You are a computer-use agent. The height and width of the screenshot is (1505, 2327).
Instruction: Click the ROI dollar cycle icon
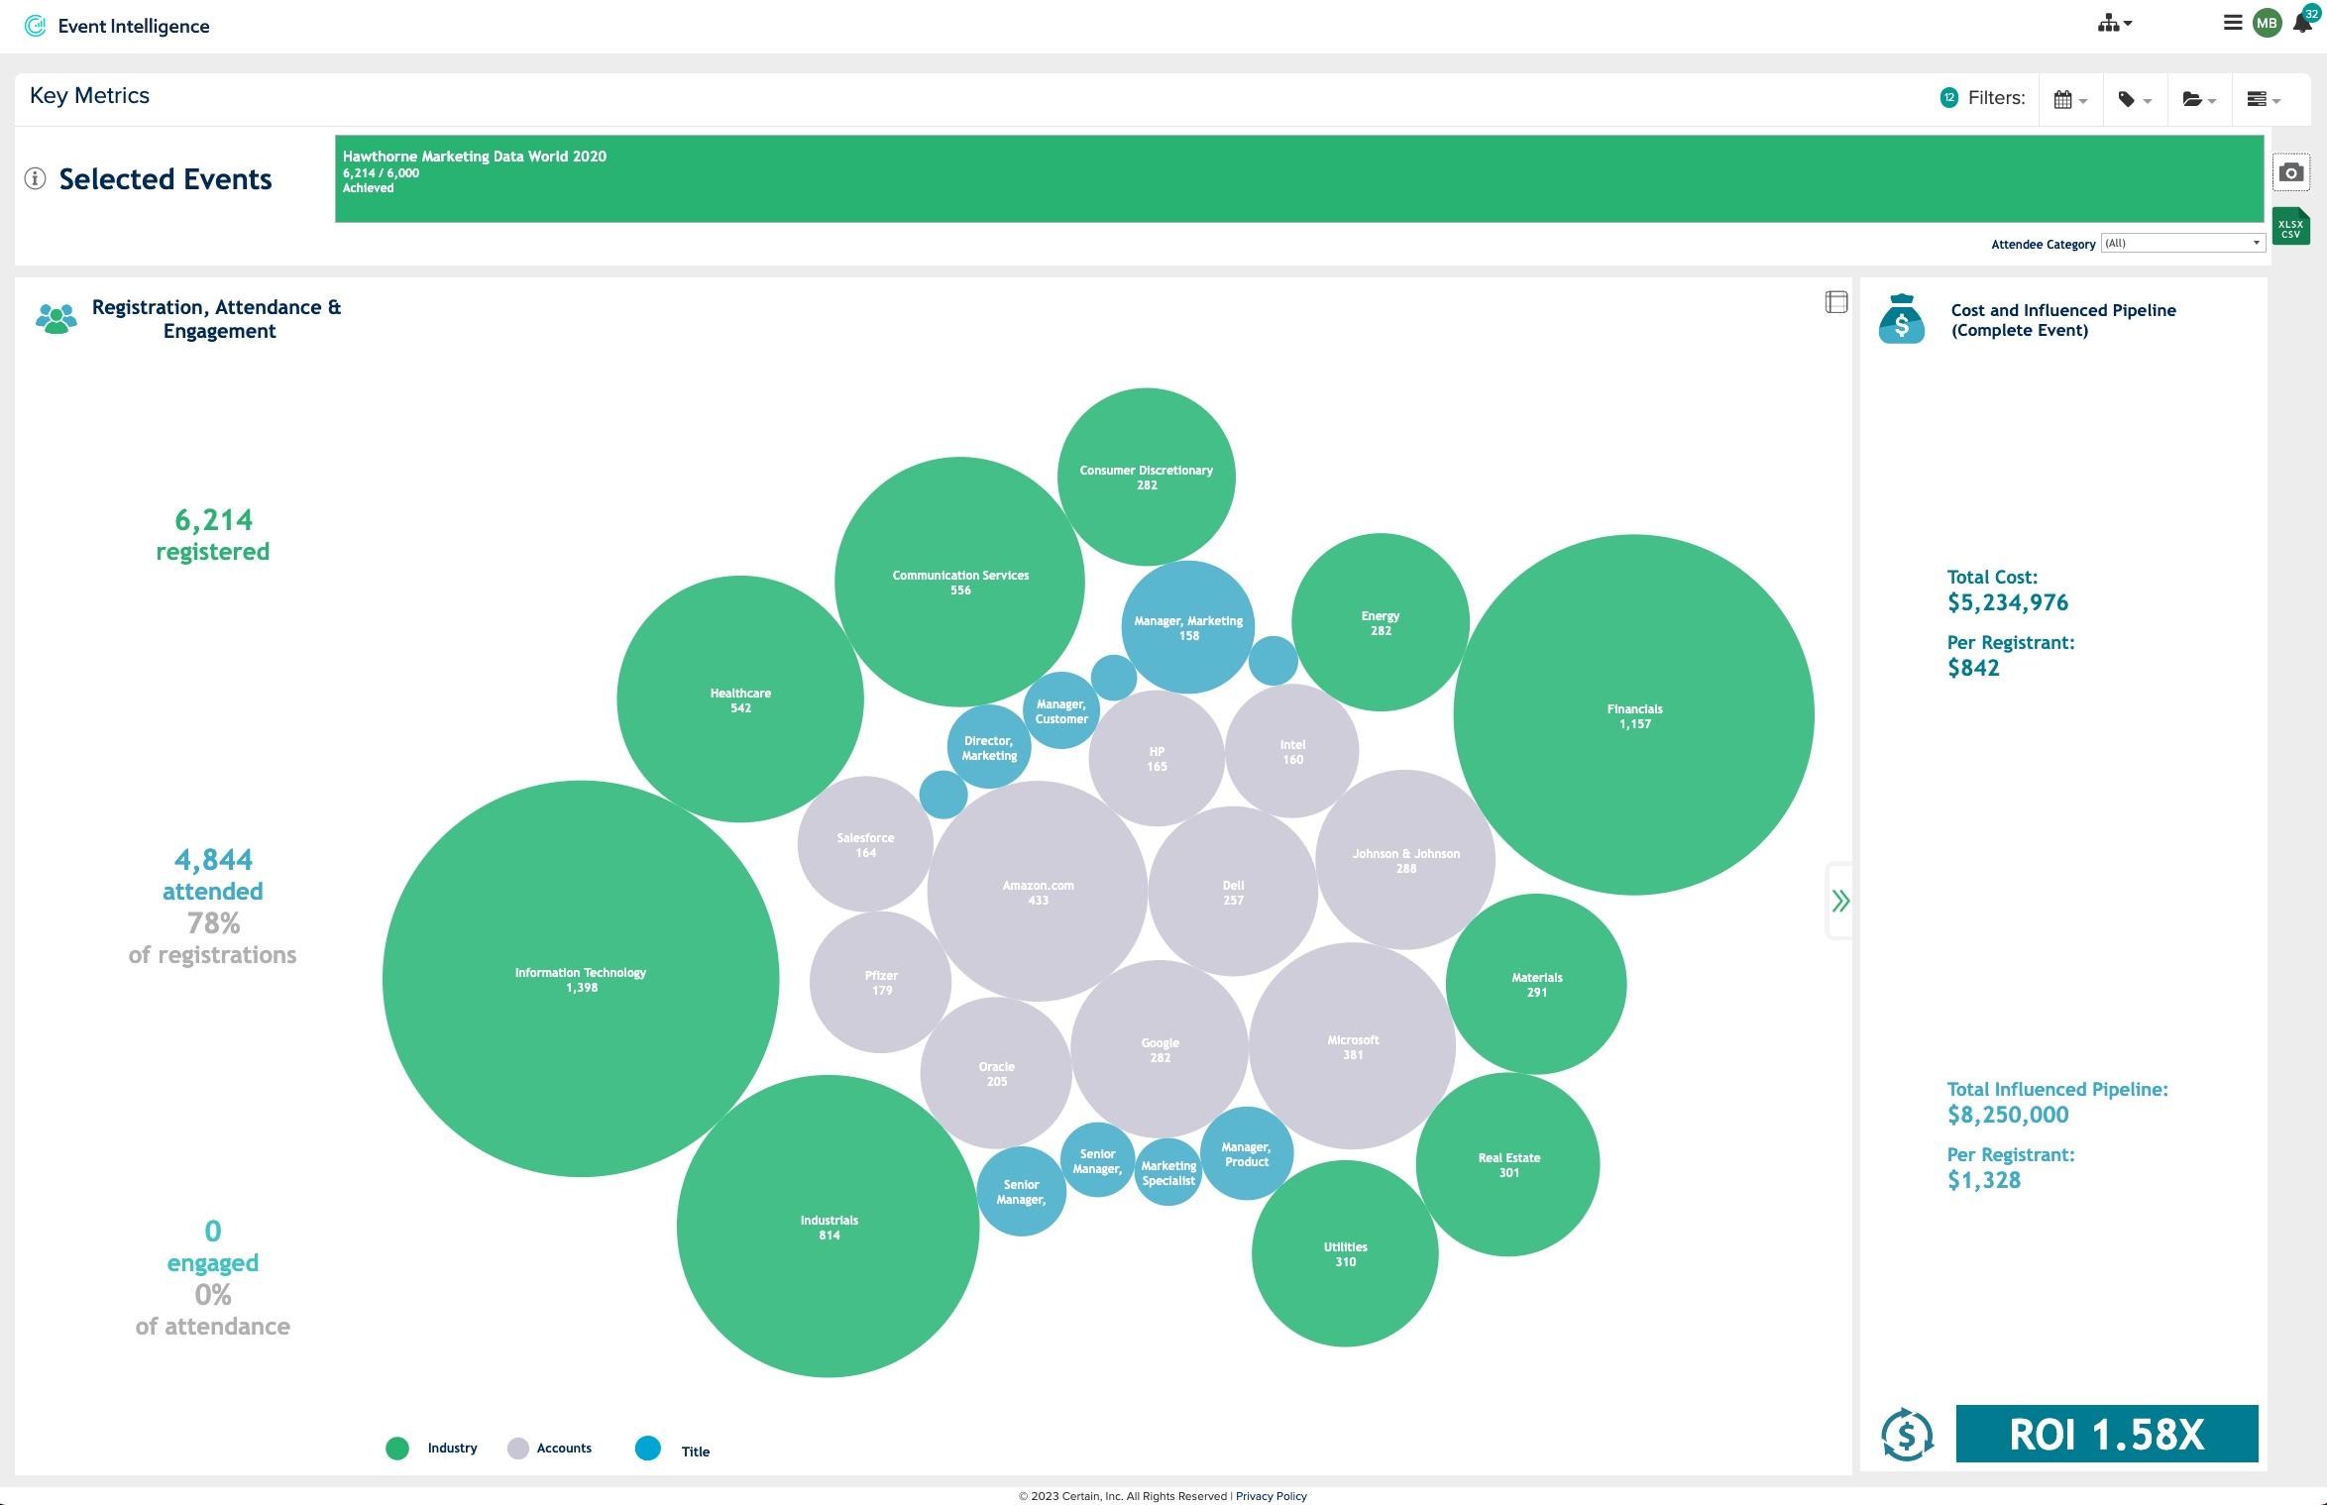coord(1907,1434)
